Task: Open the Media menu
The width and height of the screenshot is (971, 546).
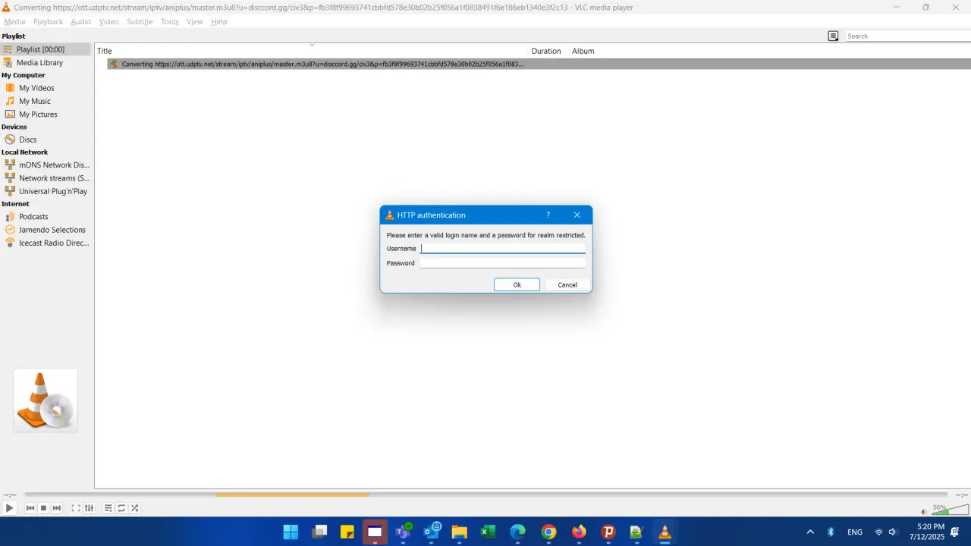Action: pyautogui.click(x=14, y=21)
